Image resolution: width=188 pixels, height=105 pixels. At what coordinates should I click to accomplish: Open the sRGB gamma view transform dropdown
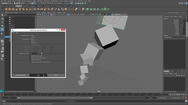point(120,15)
